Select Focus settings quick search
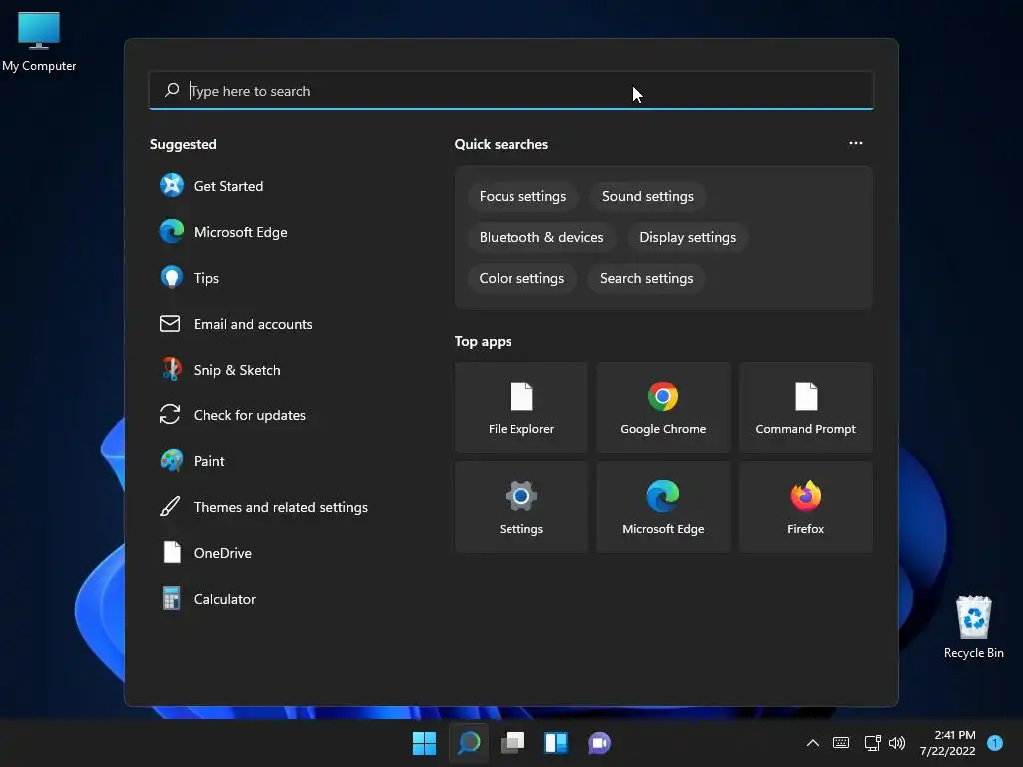1023x767 pixels. pyautogui.click(x=523, y=197)
